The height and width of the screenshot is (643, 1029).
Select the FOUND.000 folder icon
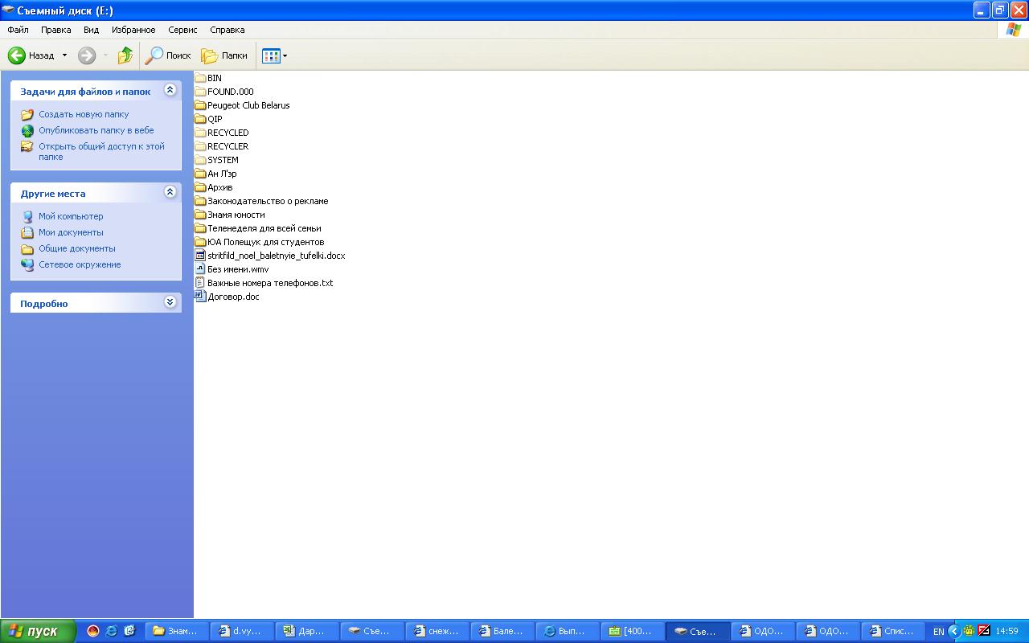coord(201,92)
